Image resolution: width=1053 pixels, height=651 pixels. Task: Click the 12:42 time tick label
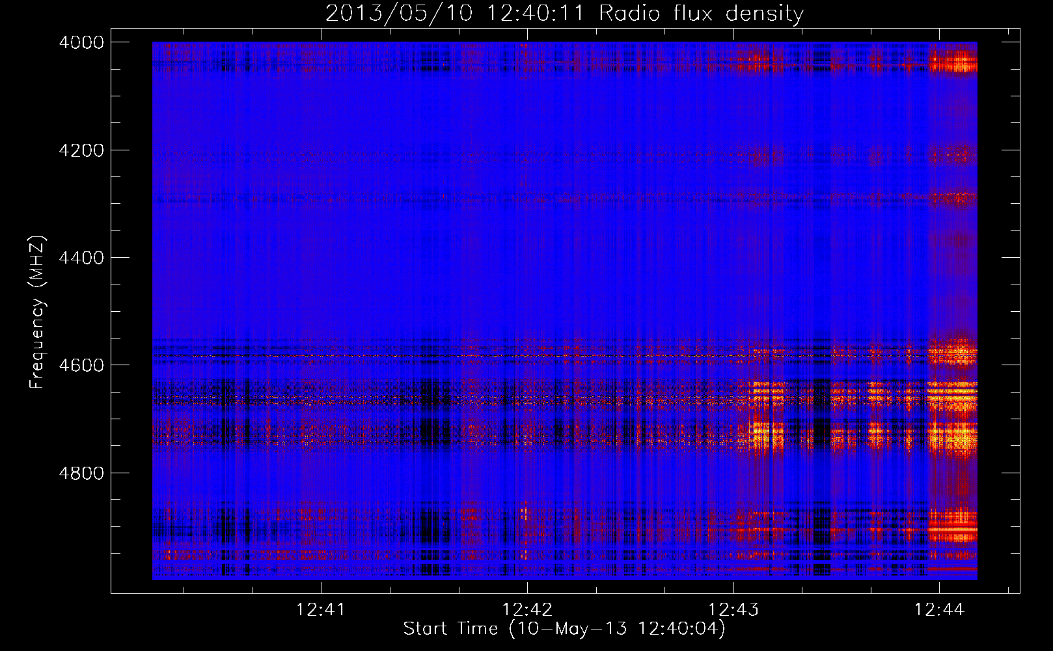click(526, 610)
